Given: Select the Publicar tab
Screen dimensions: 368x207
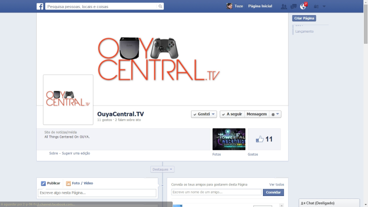Looking at the screenshot, I should (x=51, y=183).
